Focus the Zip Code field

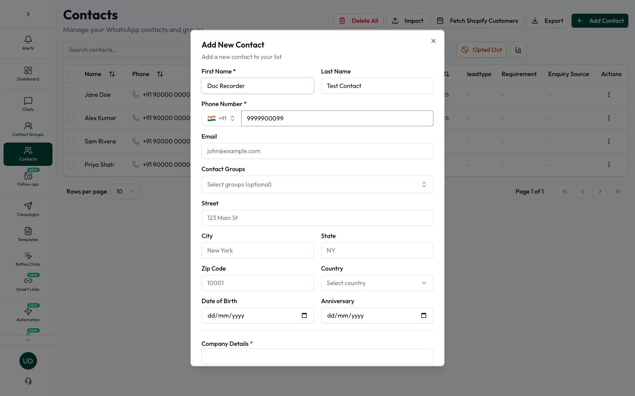point(258,283)
